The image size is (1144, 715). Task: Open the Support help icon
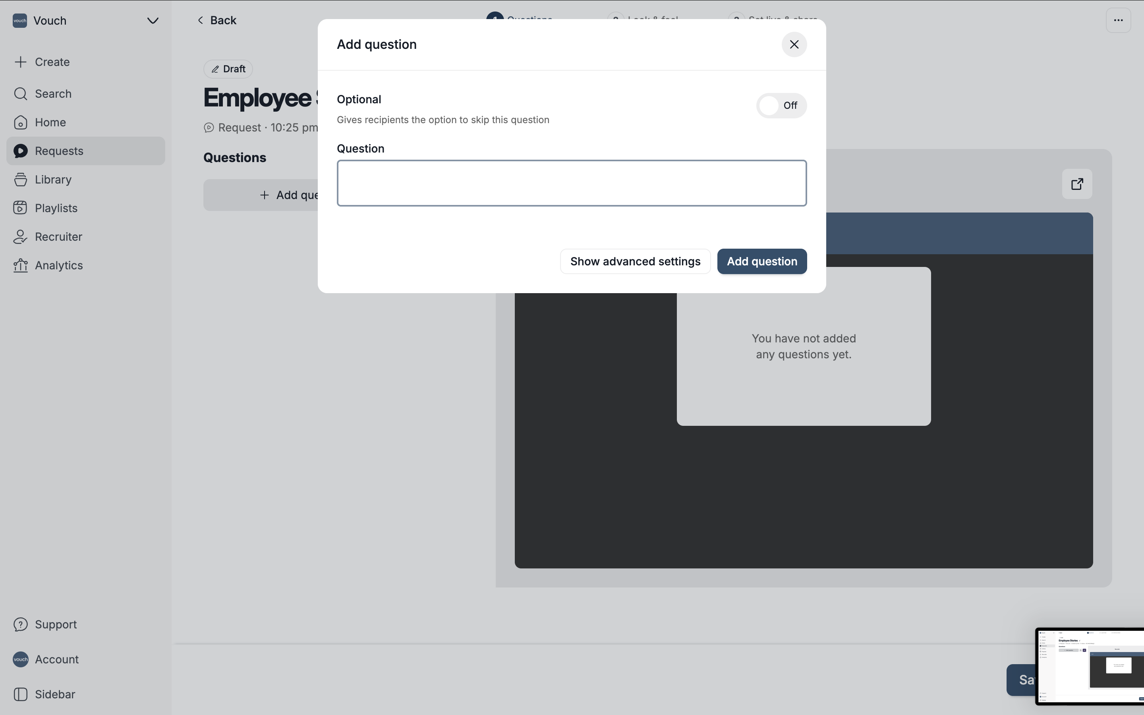pos(20,624)
